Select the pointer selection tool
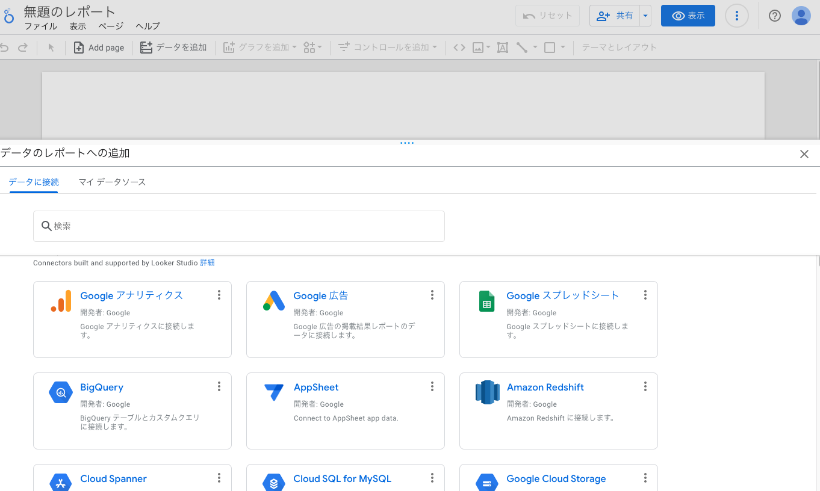This screenshot has height=491, width=820. (51, 48)
